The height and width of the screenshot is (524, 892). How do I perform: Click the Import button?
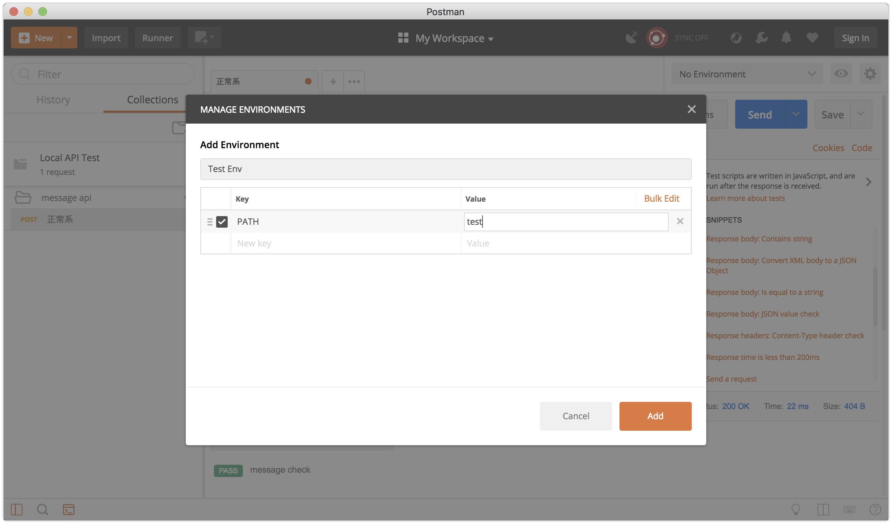pyautogui.click(x=106, y=38)
